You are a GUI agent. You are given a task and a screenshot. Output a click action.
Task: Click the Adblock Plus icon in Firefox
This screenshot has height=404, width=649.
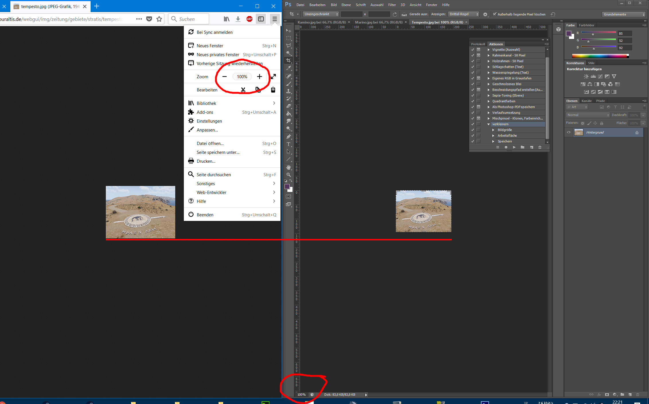tap(249, 19)
